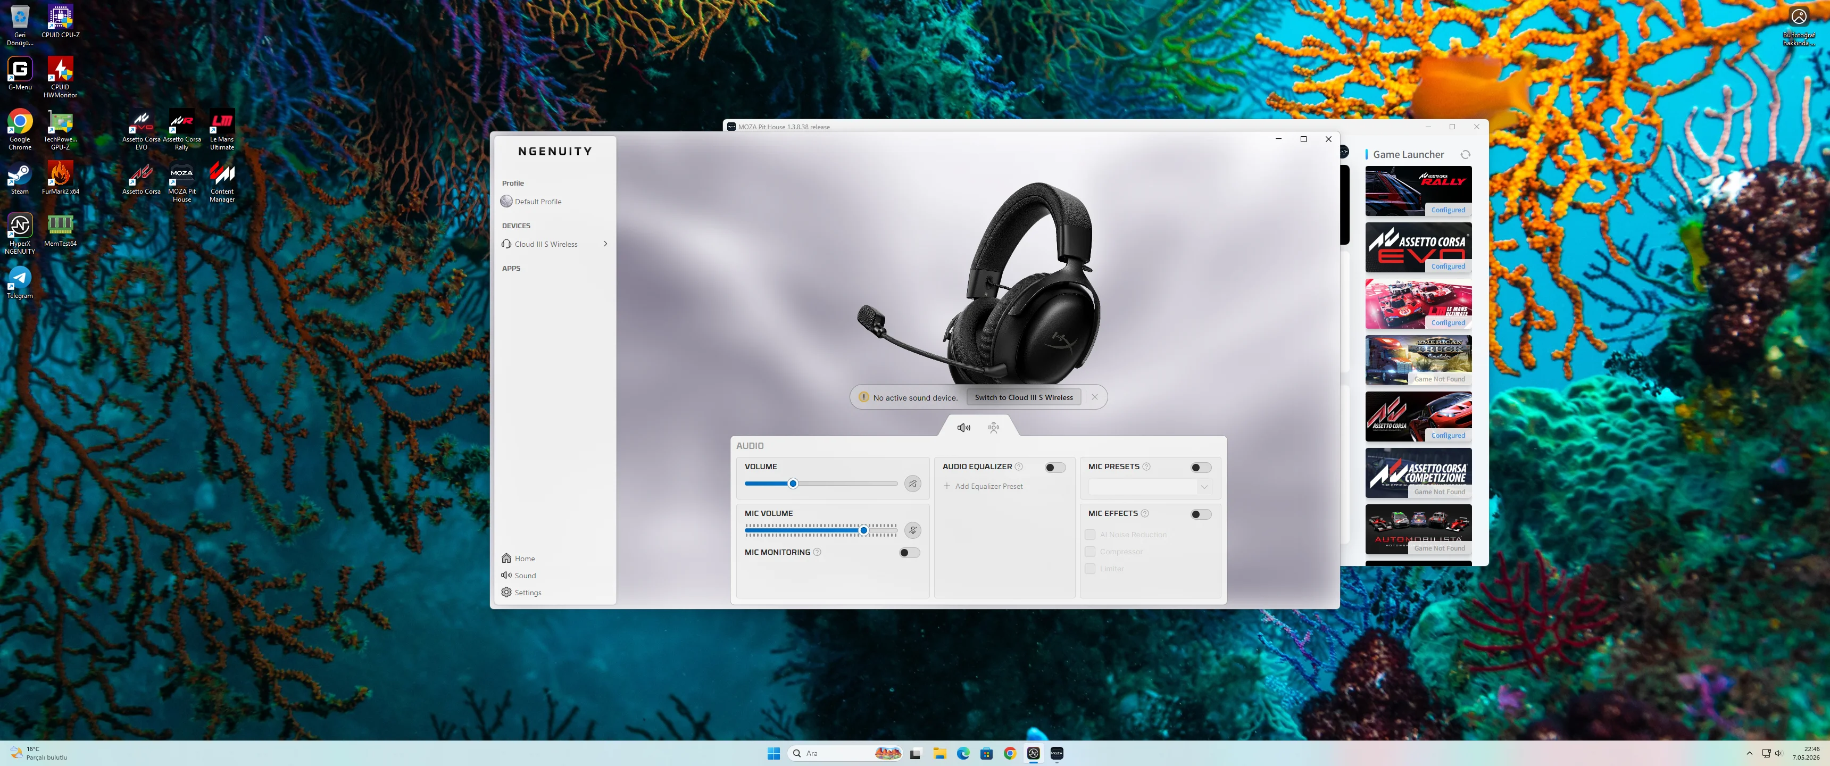This screenshot has width=1830, height=766.
Task: Open Microsoft Store from the taskbar
Action: tap(987, 753)
